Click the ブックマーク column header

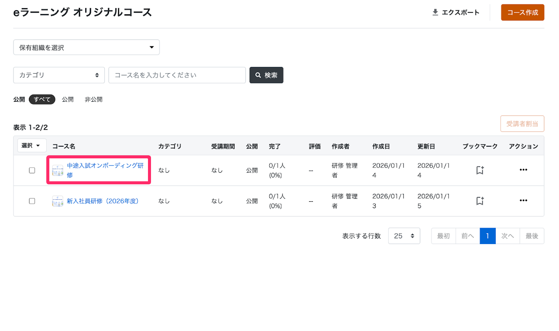pos(480,146)
